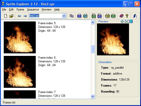The height and width of the screenshot is (106, 141).
Task: Save frame as BMP icon
Action: click(79, 16)
